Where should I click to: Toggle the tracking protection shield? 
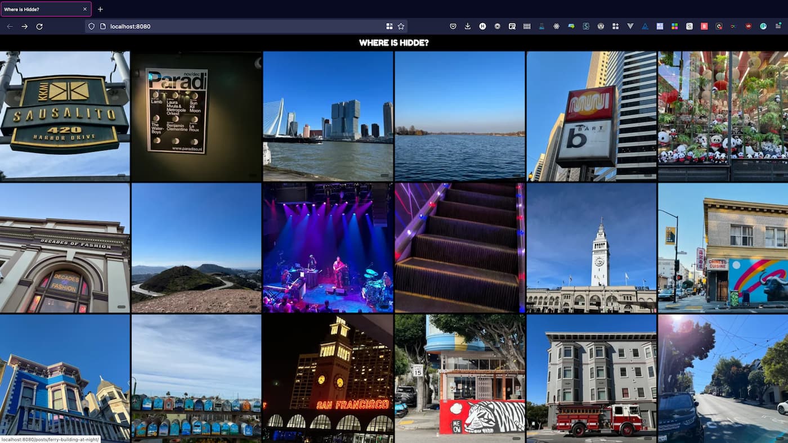91,26
